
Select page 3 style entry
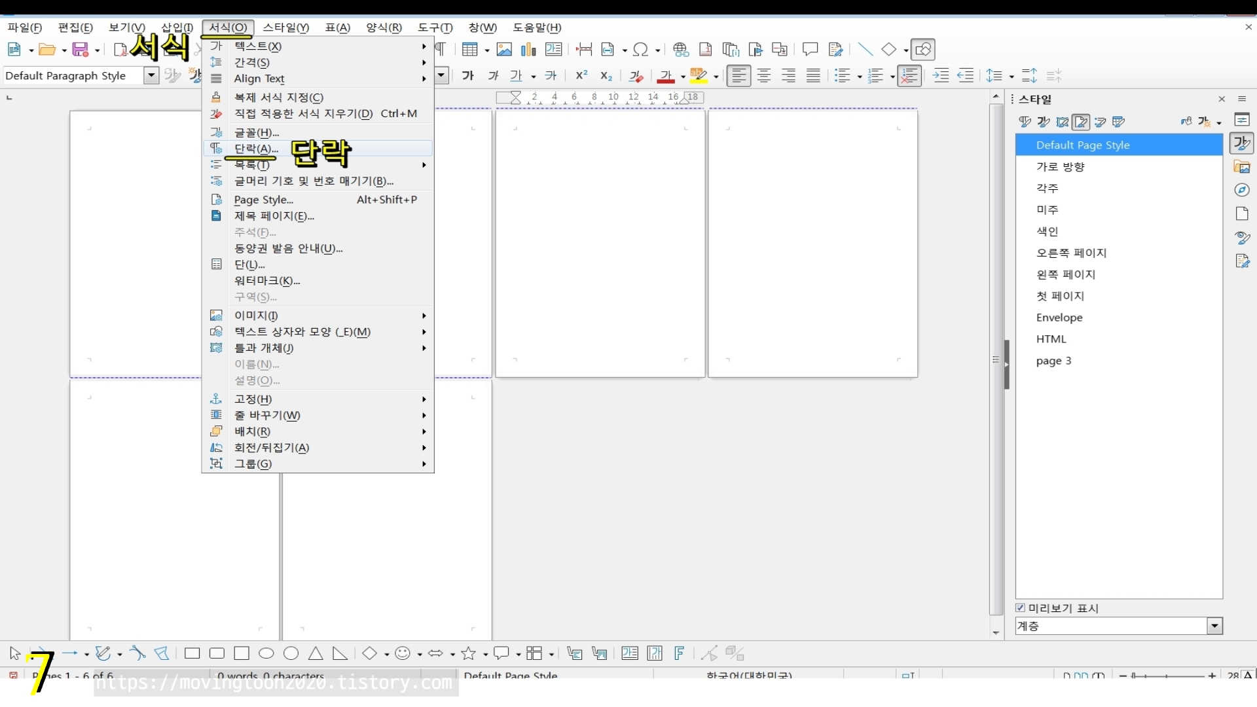point(1119,361)
